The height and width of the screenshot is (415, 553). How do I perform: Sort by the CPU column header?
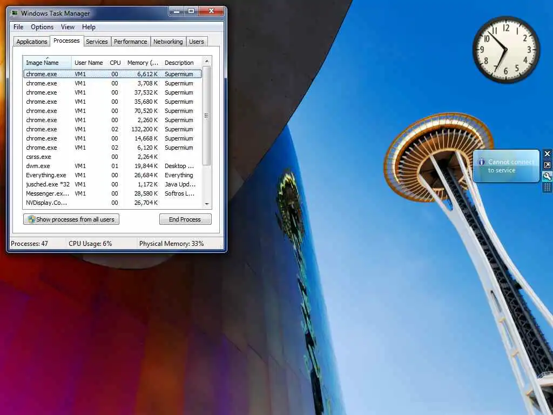coord(115,63)
